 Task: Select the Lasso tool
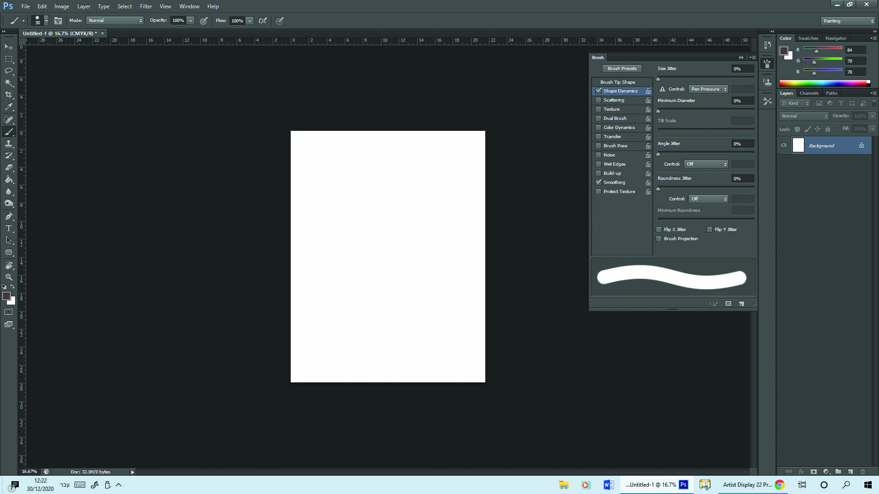[x=9, y=71]
